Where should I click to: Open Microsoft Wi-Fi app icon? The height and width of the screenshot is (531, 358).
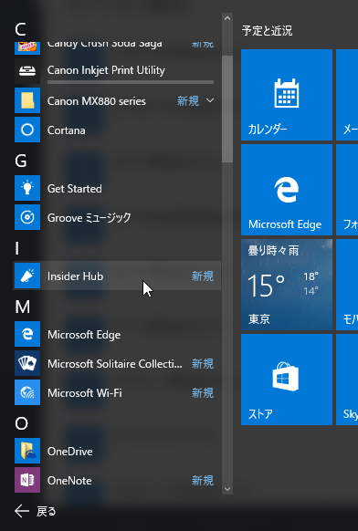click(27, 392)
